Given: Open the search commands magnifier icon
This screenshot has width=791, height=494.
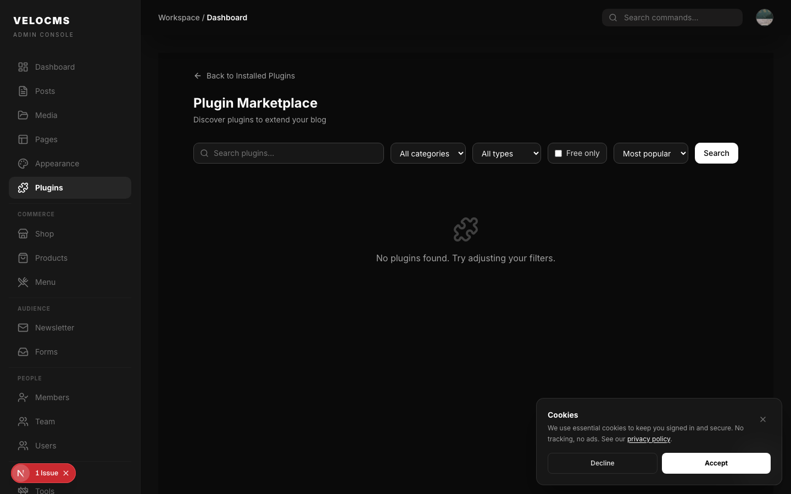Looking at the screenshot, I should (612, 17).
